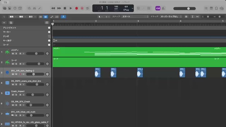Add an arrangement marker (アレンジメント plus)

[x=49, y=28]
